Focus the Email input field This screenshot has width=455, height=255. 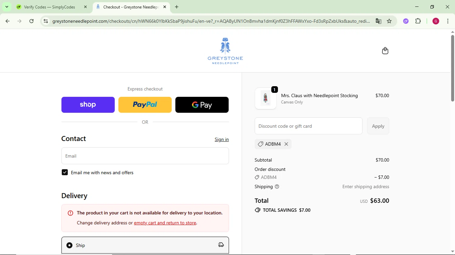[x=145, y=156]
